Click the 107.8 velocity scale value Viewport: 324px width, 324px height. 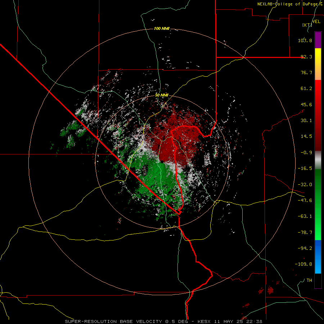[x=305, y=40]
